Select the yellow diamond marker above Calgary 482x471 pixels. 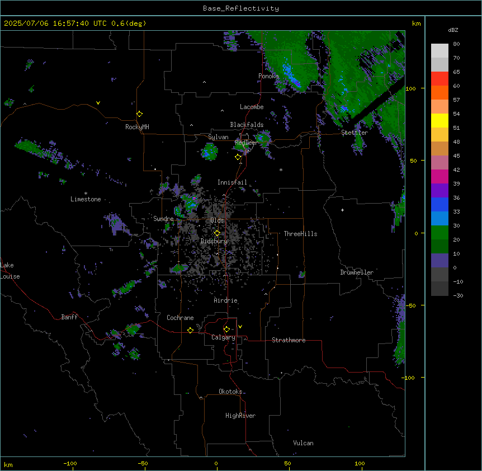[x=226, y=329]
